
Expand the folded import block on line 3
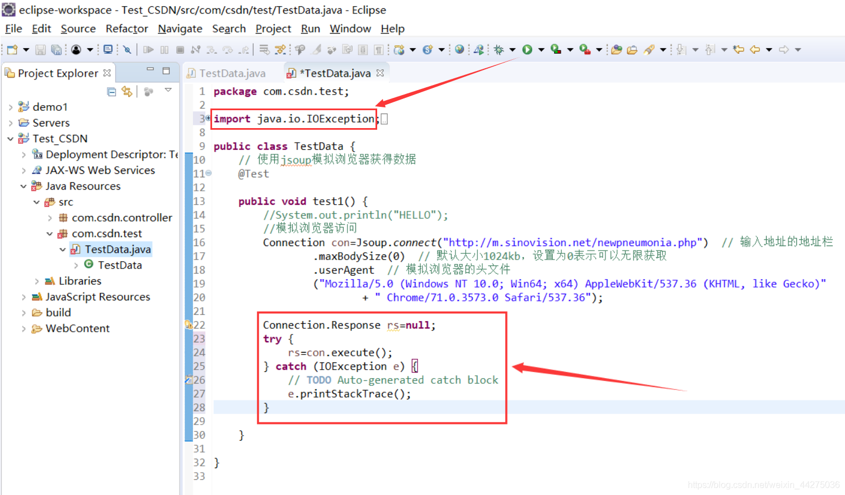[x=208, y=118]
